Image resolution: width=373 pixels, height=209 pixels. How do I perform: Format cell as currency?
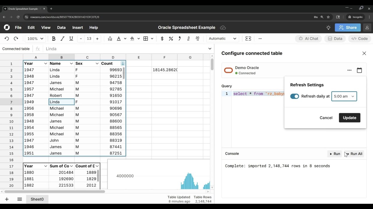click(x=162, y=39)
